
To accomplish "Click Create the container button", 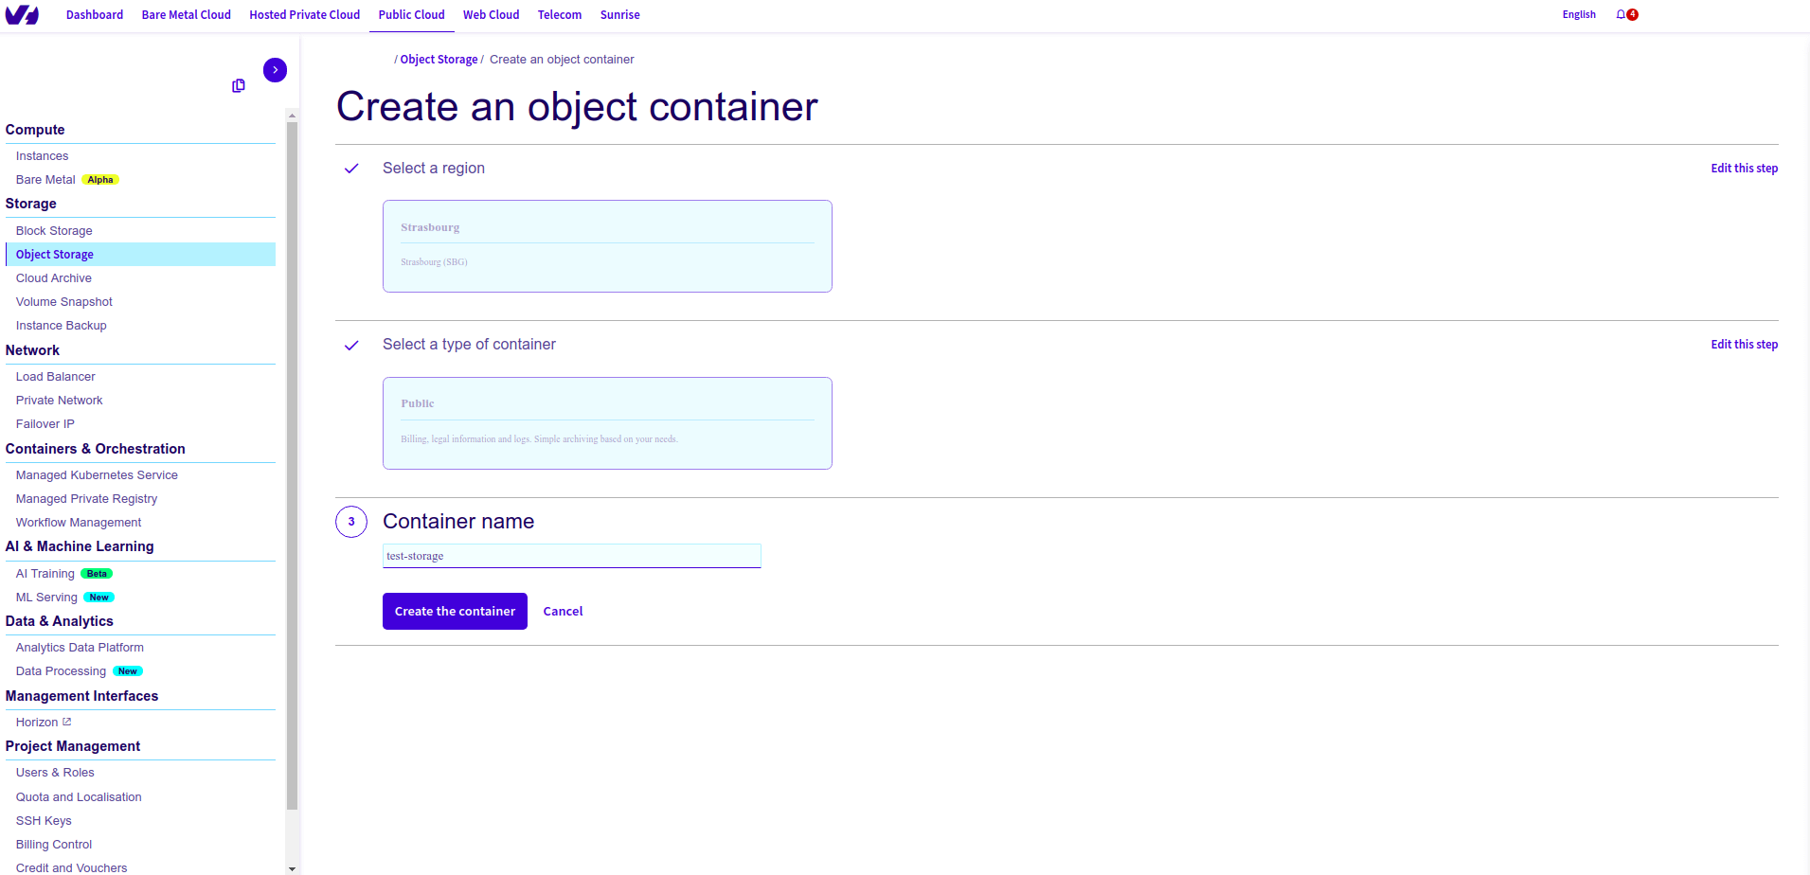I will 455,612.
